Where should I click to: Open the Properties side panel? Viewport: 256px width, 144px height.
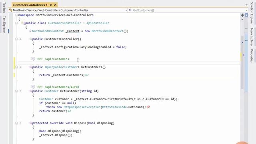pos(252,56)
